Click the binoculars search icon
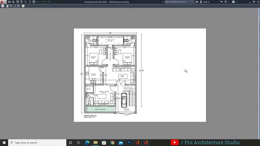Screen dimensions: 260x146 pos(197,2)
